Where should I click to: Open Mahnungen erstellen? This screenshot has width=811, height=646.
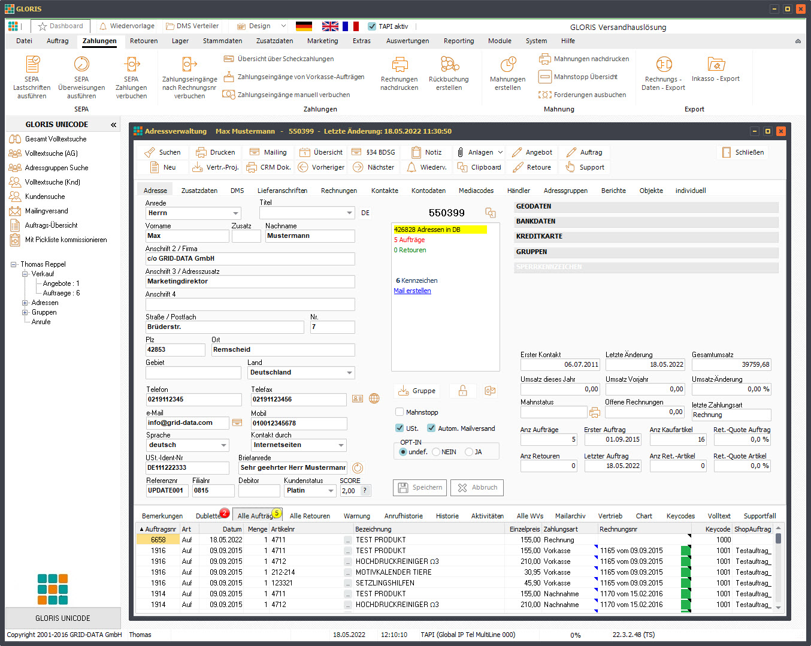[507, 74]
